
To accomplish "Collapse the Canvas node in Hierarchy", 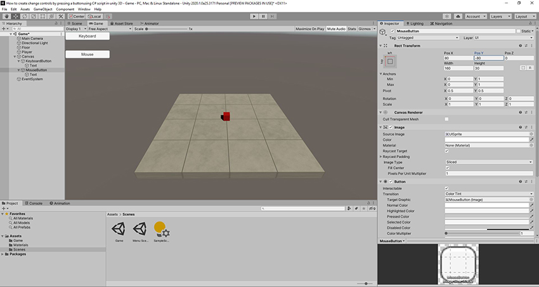I will point(15,57).
